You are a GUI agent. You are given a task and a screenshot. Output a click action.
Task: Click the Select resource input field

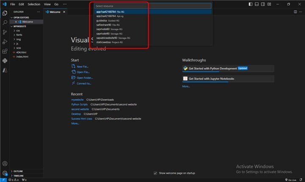click(152, 6)
